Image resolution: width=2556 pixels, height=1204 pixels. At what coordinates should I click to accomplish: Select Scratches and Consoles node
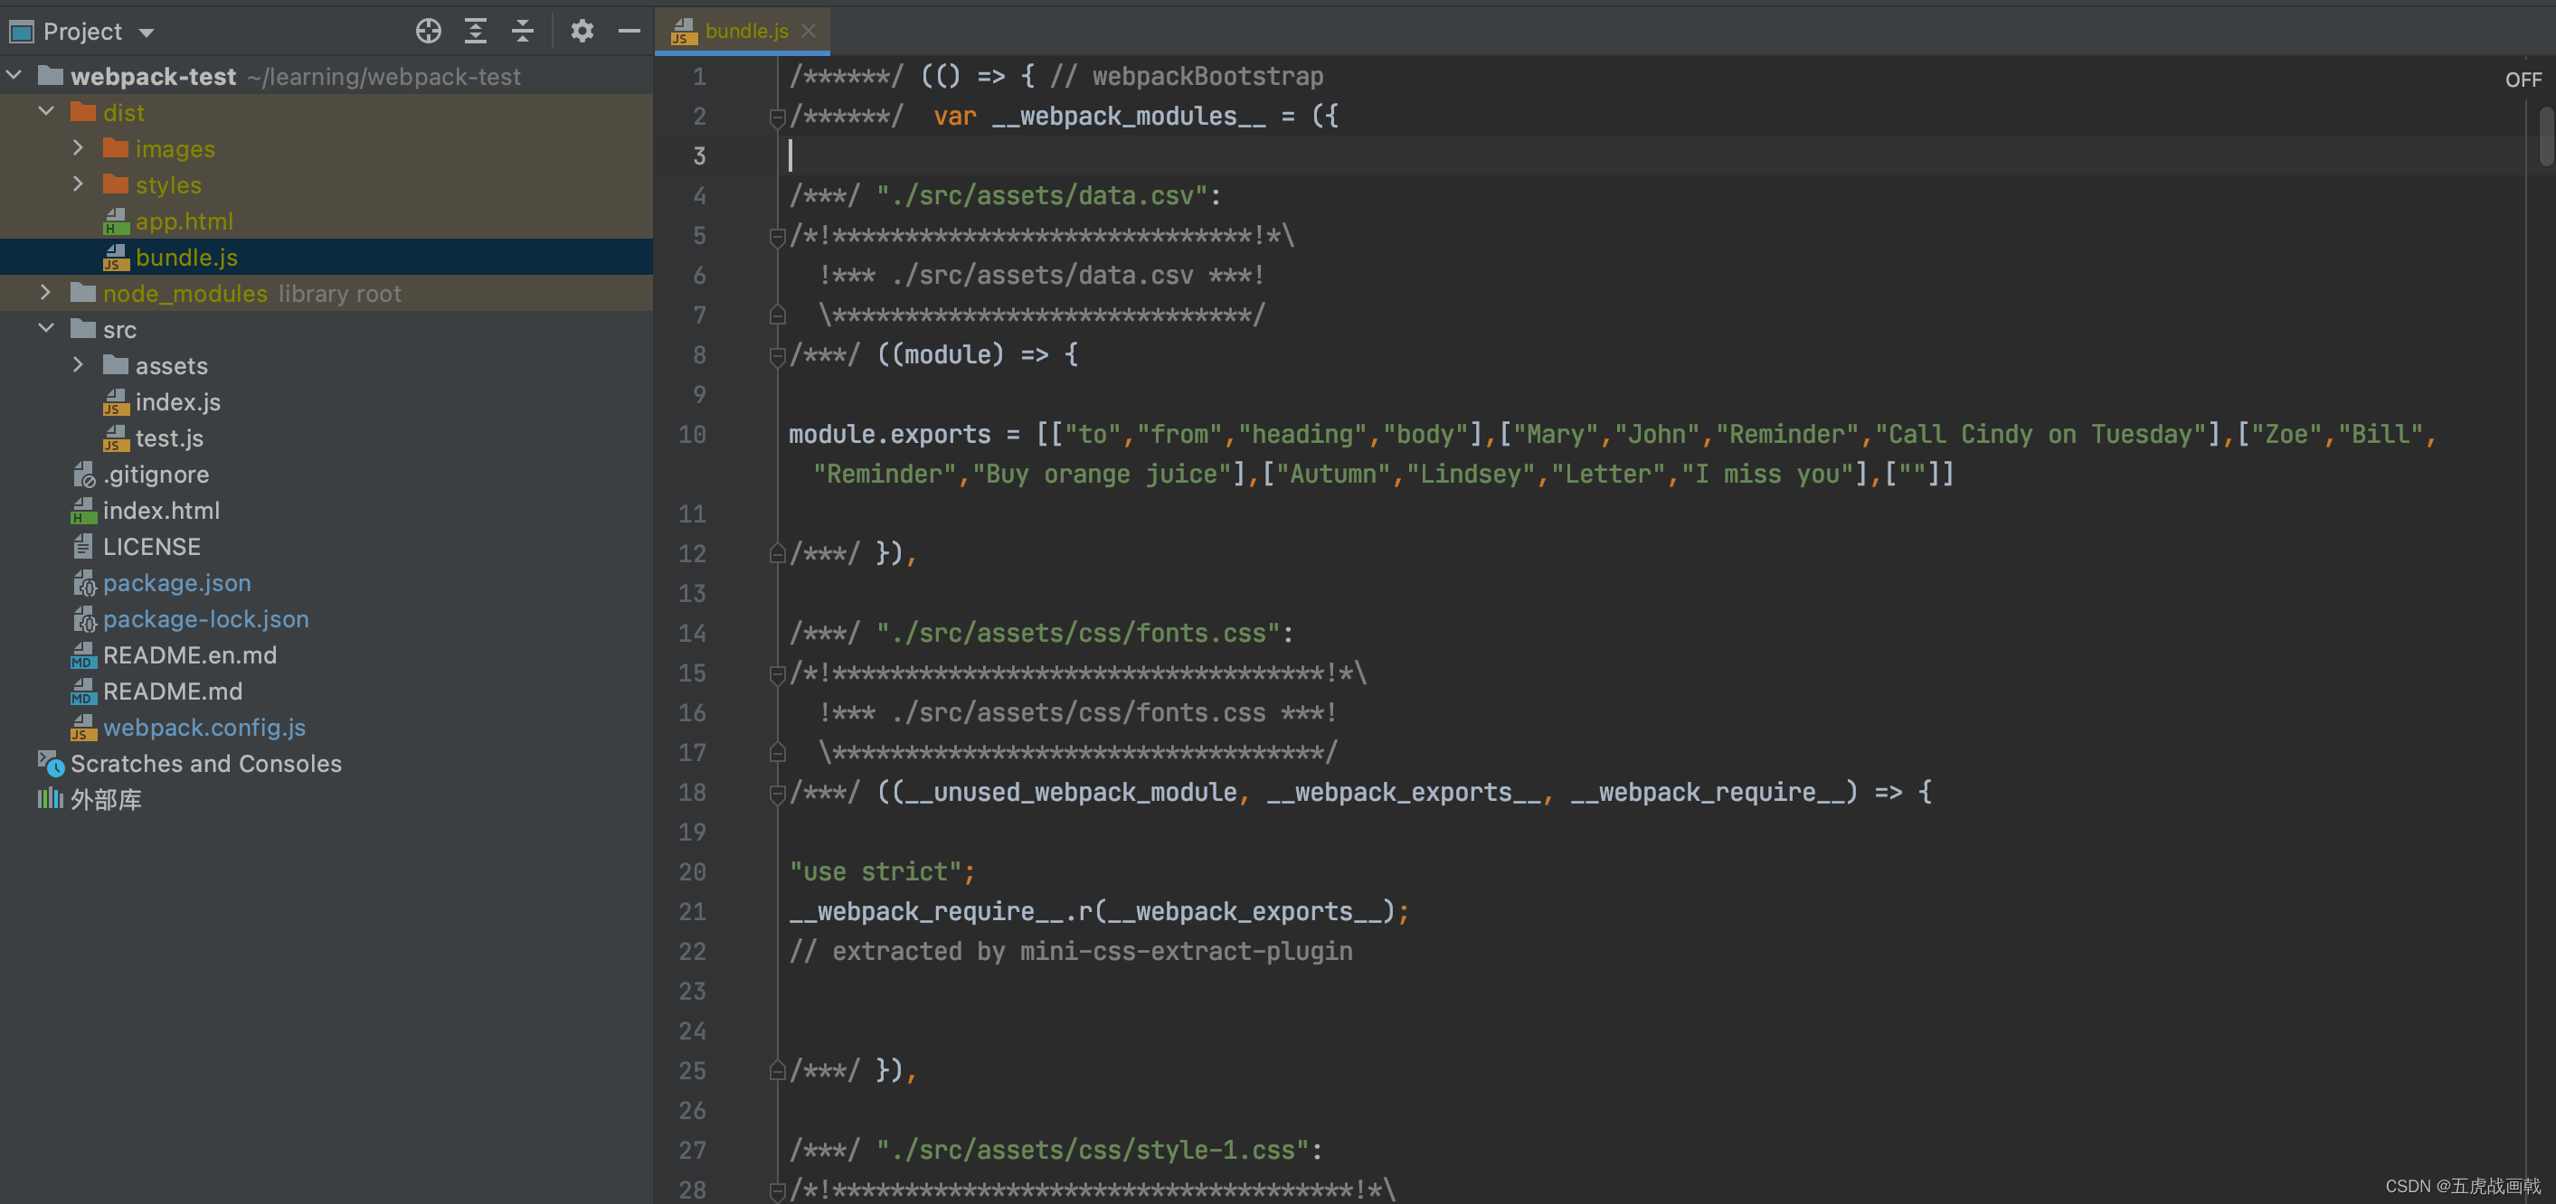[206, 764]
